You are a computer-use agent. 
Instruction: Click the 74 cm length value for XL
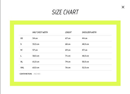coord(68,62)
